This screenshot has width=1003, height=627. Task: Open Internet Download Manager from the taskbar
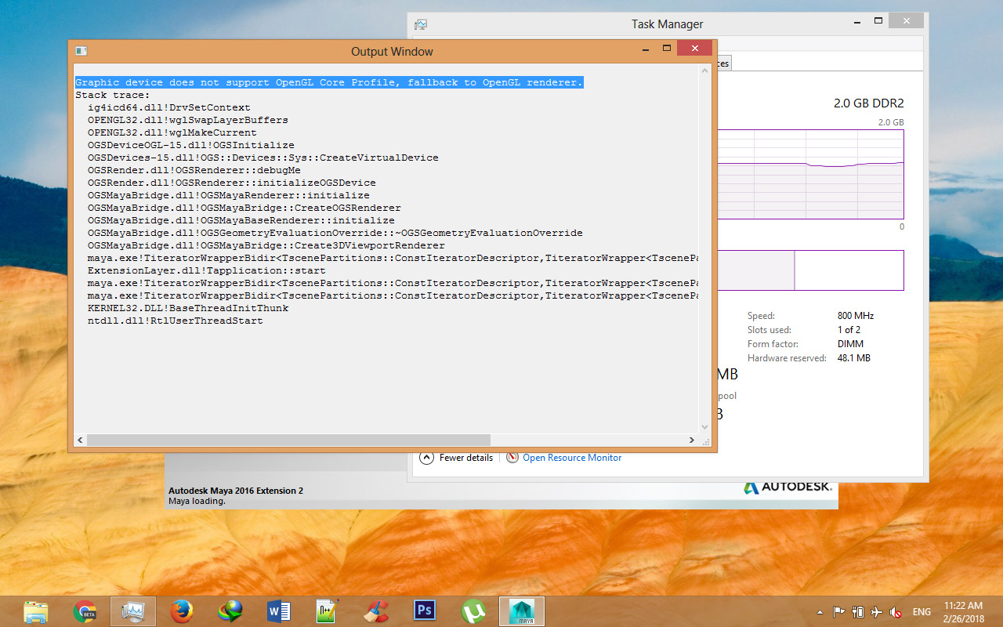coord(230,611)
